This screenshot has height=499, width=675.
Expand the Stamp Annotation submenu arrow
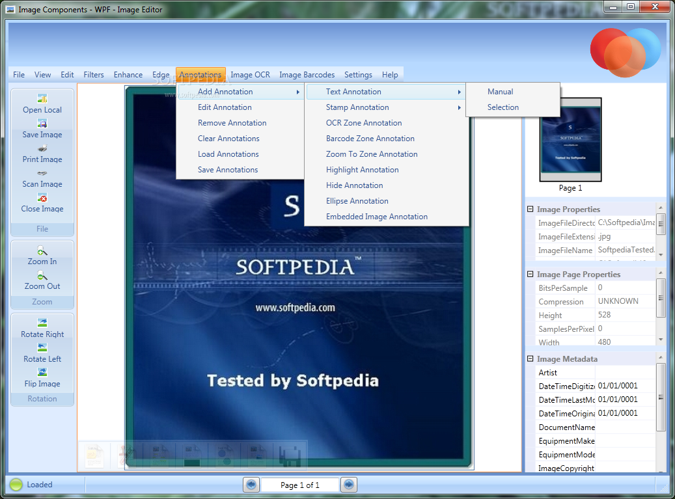[460, 107]
